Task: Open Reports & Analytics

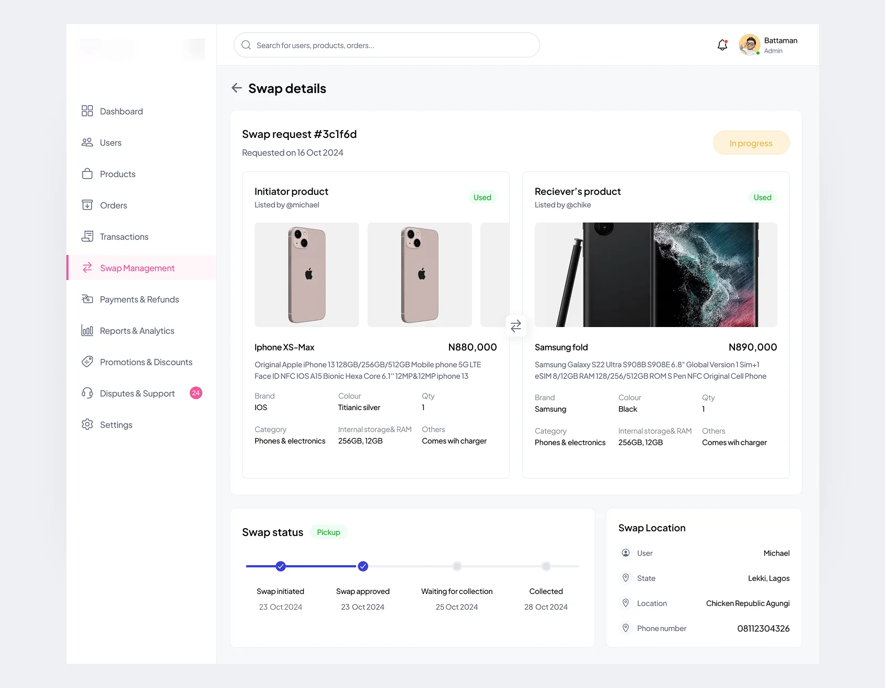Action: pyautogui.click(x=142, y=331)
